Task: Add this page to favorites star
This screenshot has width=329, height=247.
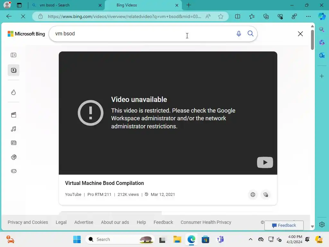Action: (x=220, y=16)
